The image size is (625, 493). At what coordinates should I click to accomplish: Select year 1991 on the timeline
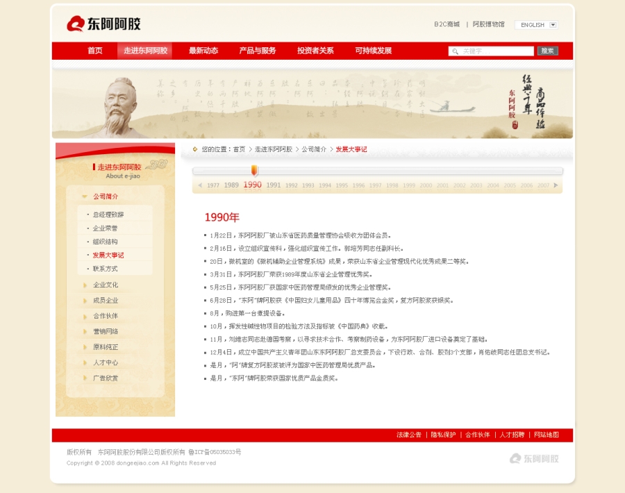tap(274, 185)
